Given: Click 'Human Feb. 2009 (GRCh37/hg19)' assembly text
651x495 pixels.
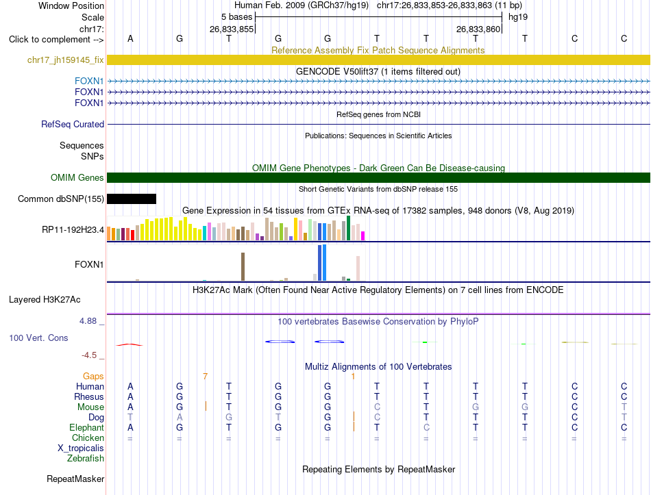Looking at the screenshot, I should click(302, 5).
